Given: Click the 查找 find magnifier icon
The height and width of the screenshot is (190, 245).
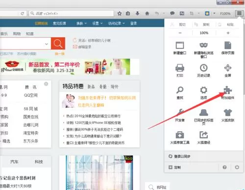Looking at the screenshot, I should 180,93.
